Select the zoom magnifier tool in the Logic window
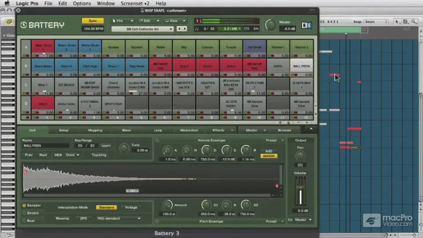The image size is (423, 238). click(414, 22)
